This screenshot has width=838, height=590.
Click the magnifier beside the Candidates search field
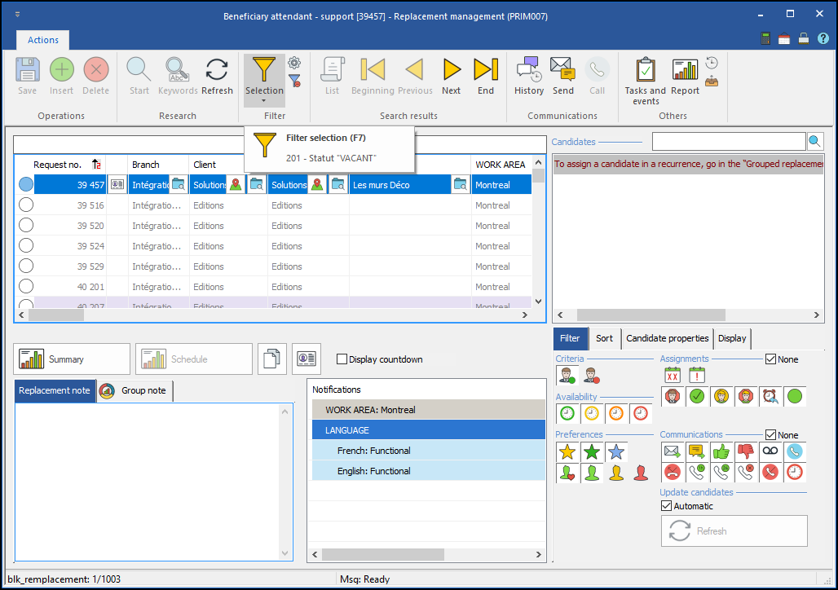point(814,141)
